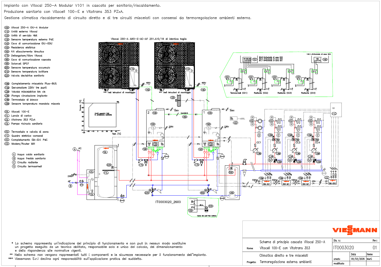
Task: Click legend entry "Sensore temperatura mandata miscela"
Action: [x=36, y=104]
